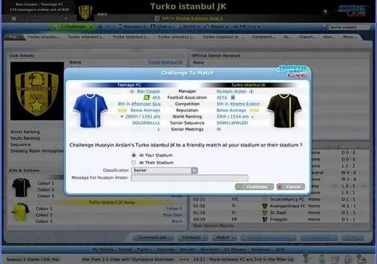The height and width of the screenshot is (264, 377).
Task: Expand the dropdown arrow near top-right logo
Action: coord(325,12)
